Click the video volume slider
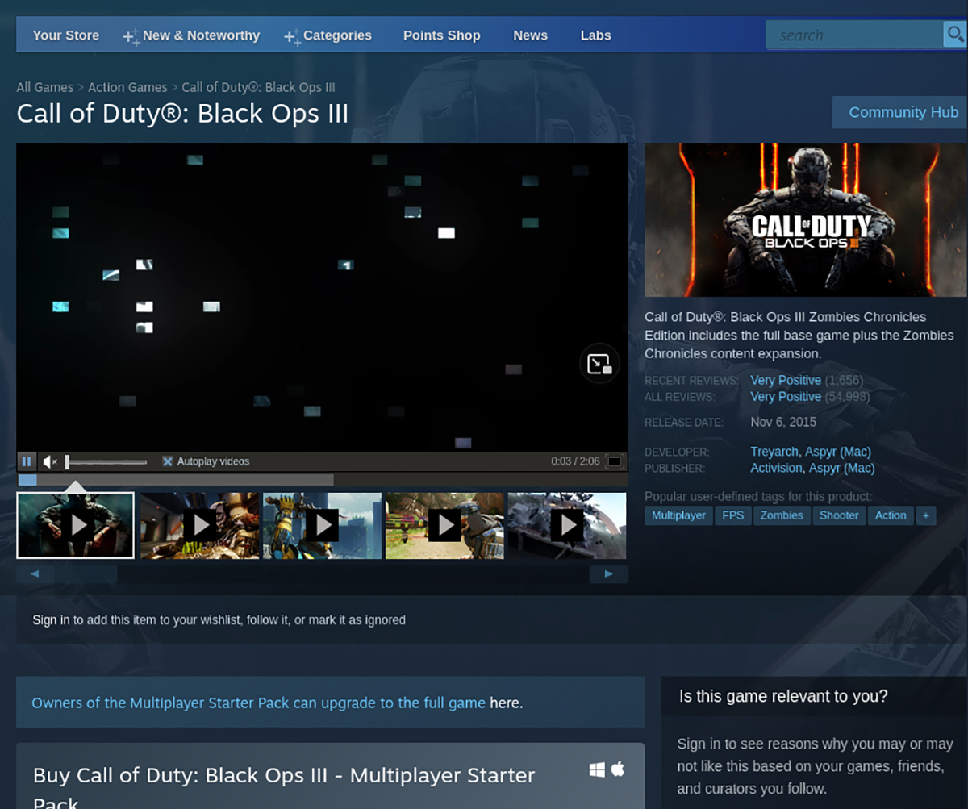Viewport: 968px width, 809px height. pyautogui.click(x=106, y=462)
